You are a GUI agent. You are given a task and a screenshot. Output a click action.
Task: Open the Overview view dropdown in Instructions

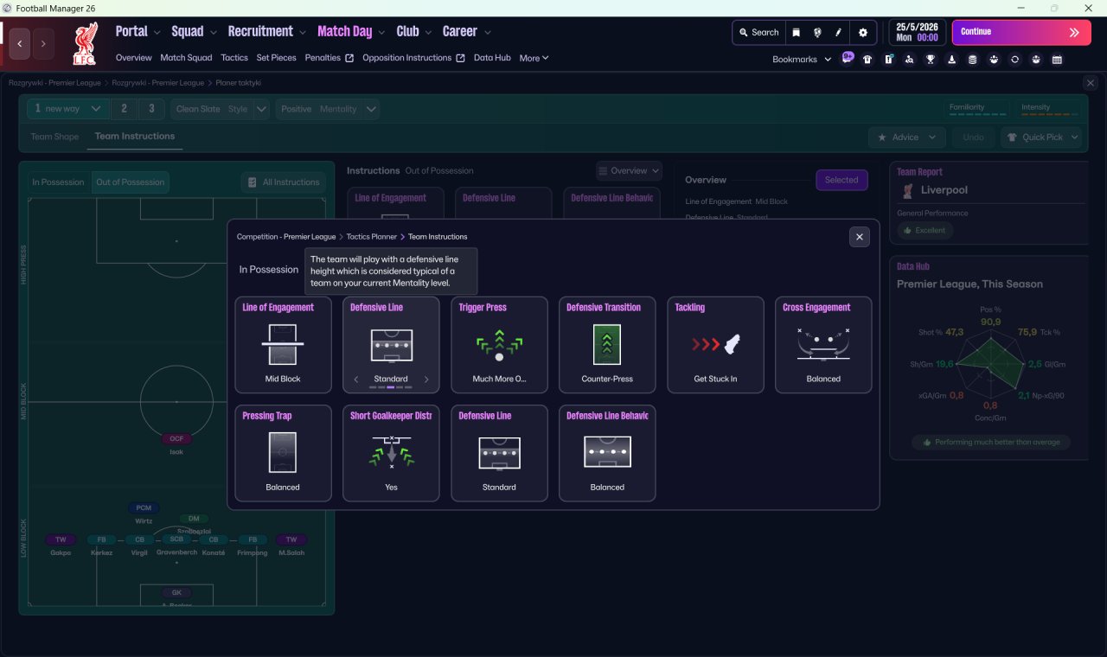coord(629,171)
